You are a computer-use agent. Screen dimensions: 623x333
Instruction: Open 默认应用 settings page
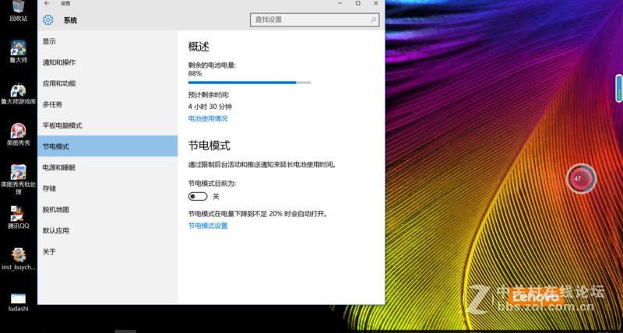tap(107, 230)
